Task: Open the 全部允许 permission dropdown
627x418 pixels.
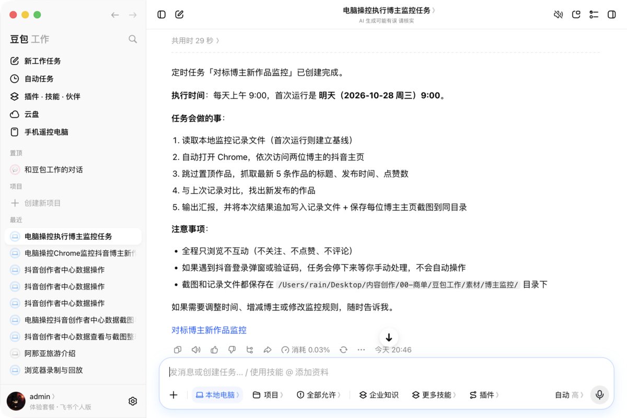Action: point(319,395)
